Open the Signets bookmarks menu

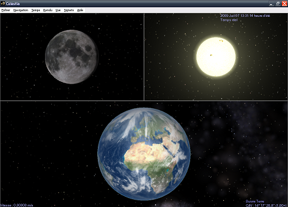(69, 10)
